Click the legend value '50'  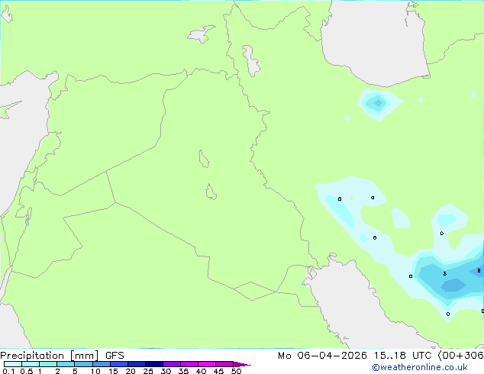pos(236,371)
